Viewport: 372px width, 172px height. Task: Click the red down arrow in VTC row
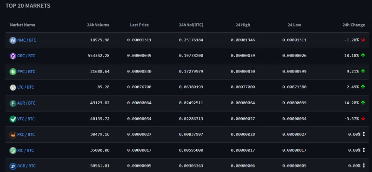pyautogui.click(x=363, y=119)
